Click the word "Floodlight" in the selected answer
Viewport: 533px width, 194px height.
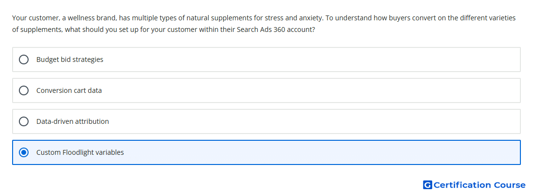[78, 152]
